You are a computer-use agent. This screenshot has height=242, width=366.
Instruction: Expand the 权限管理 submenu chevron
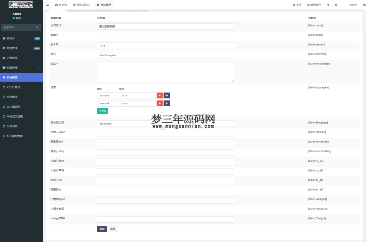[x=39, y=68]
